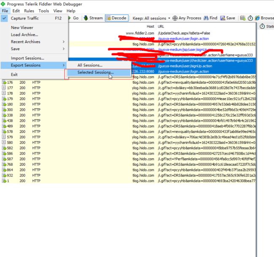Click icon of session row 1
Viewport: 274px width, 257px height.
click(x=4, y=181)
